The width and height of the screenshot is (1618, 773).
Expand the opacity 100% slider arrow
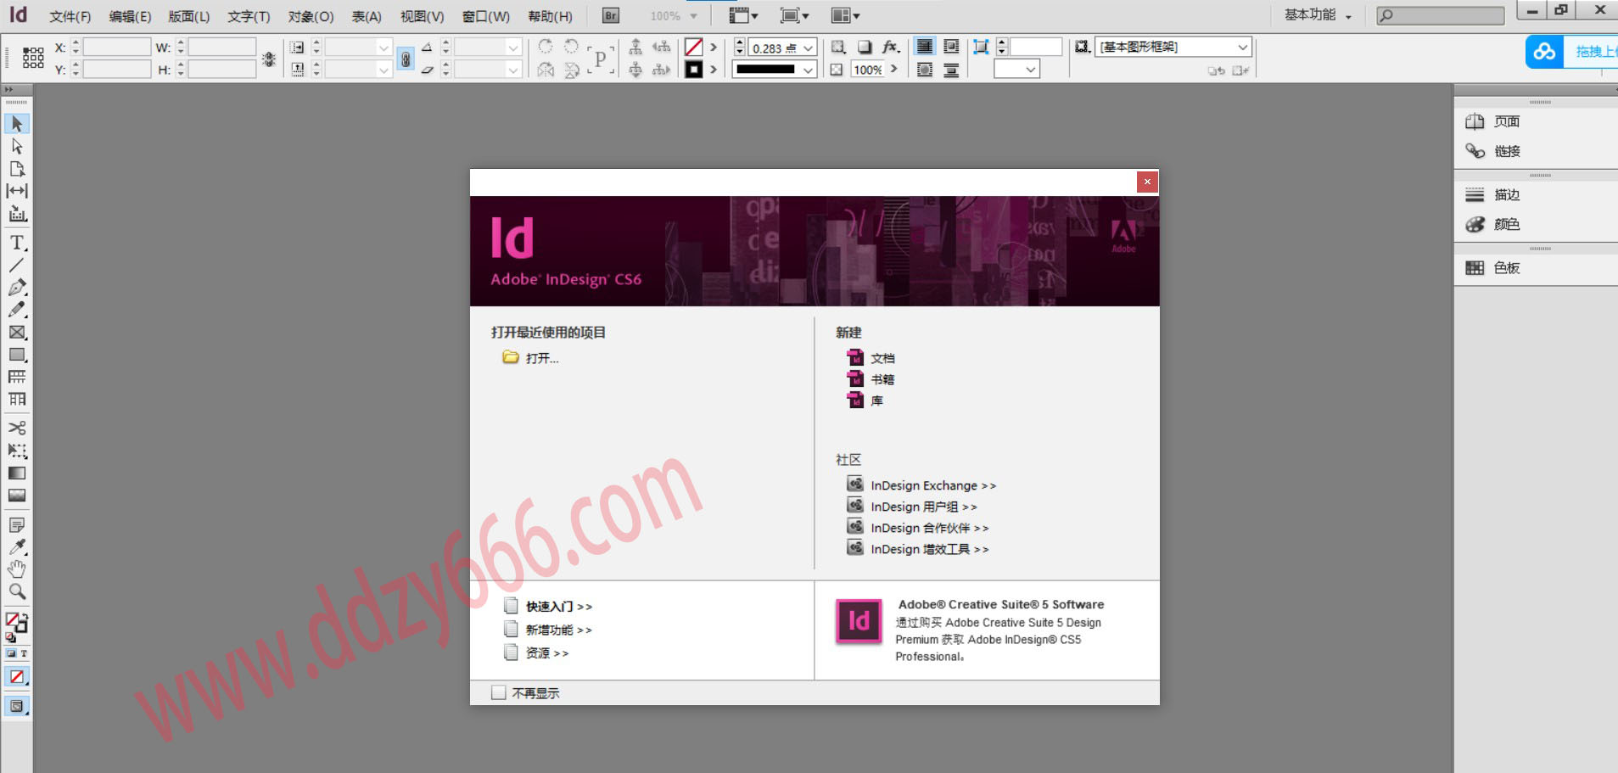(893, 69)
